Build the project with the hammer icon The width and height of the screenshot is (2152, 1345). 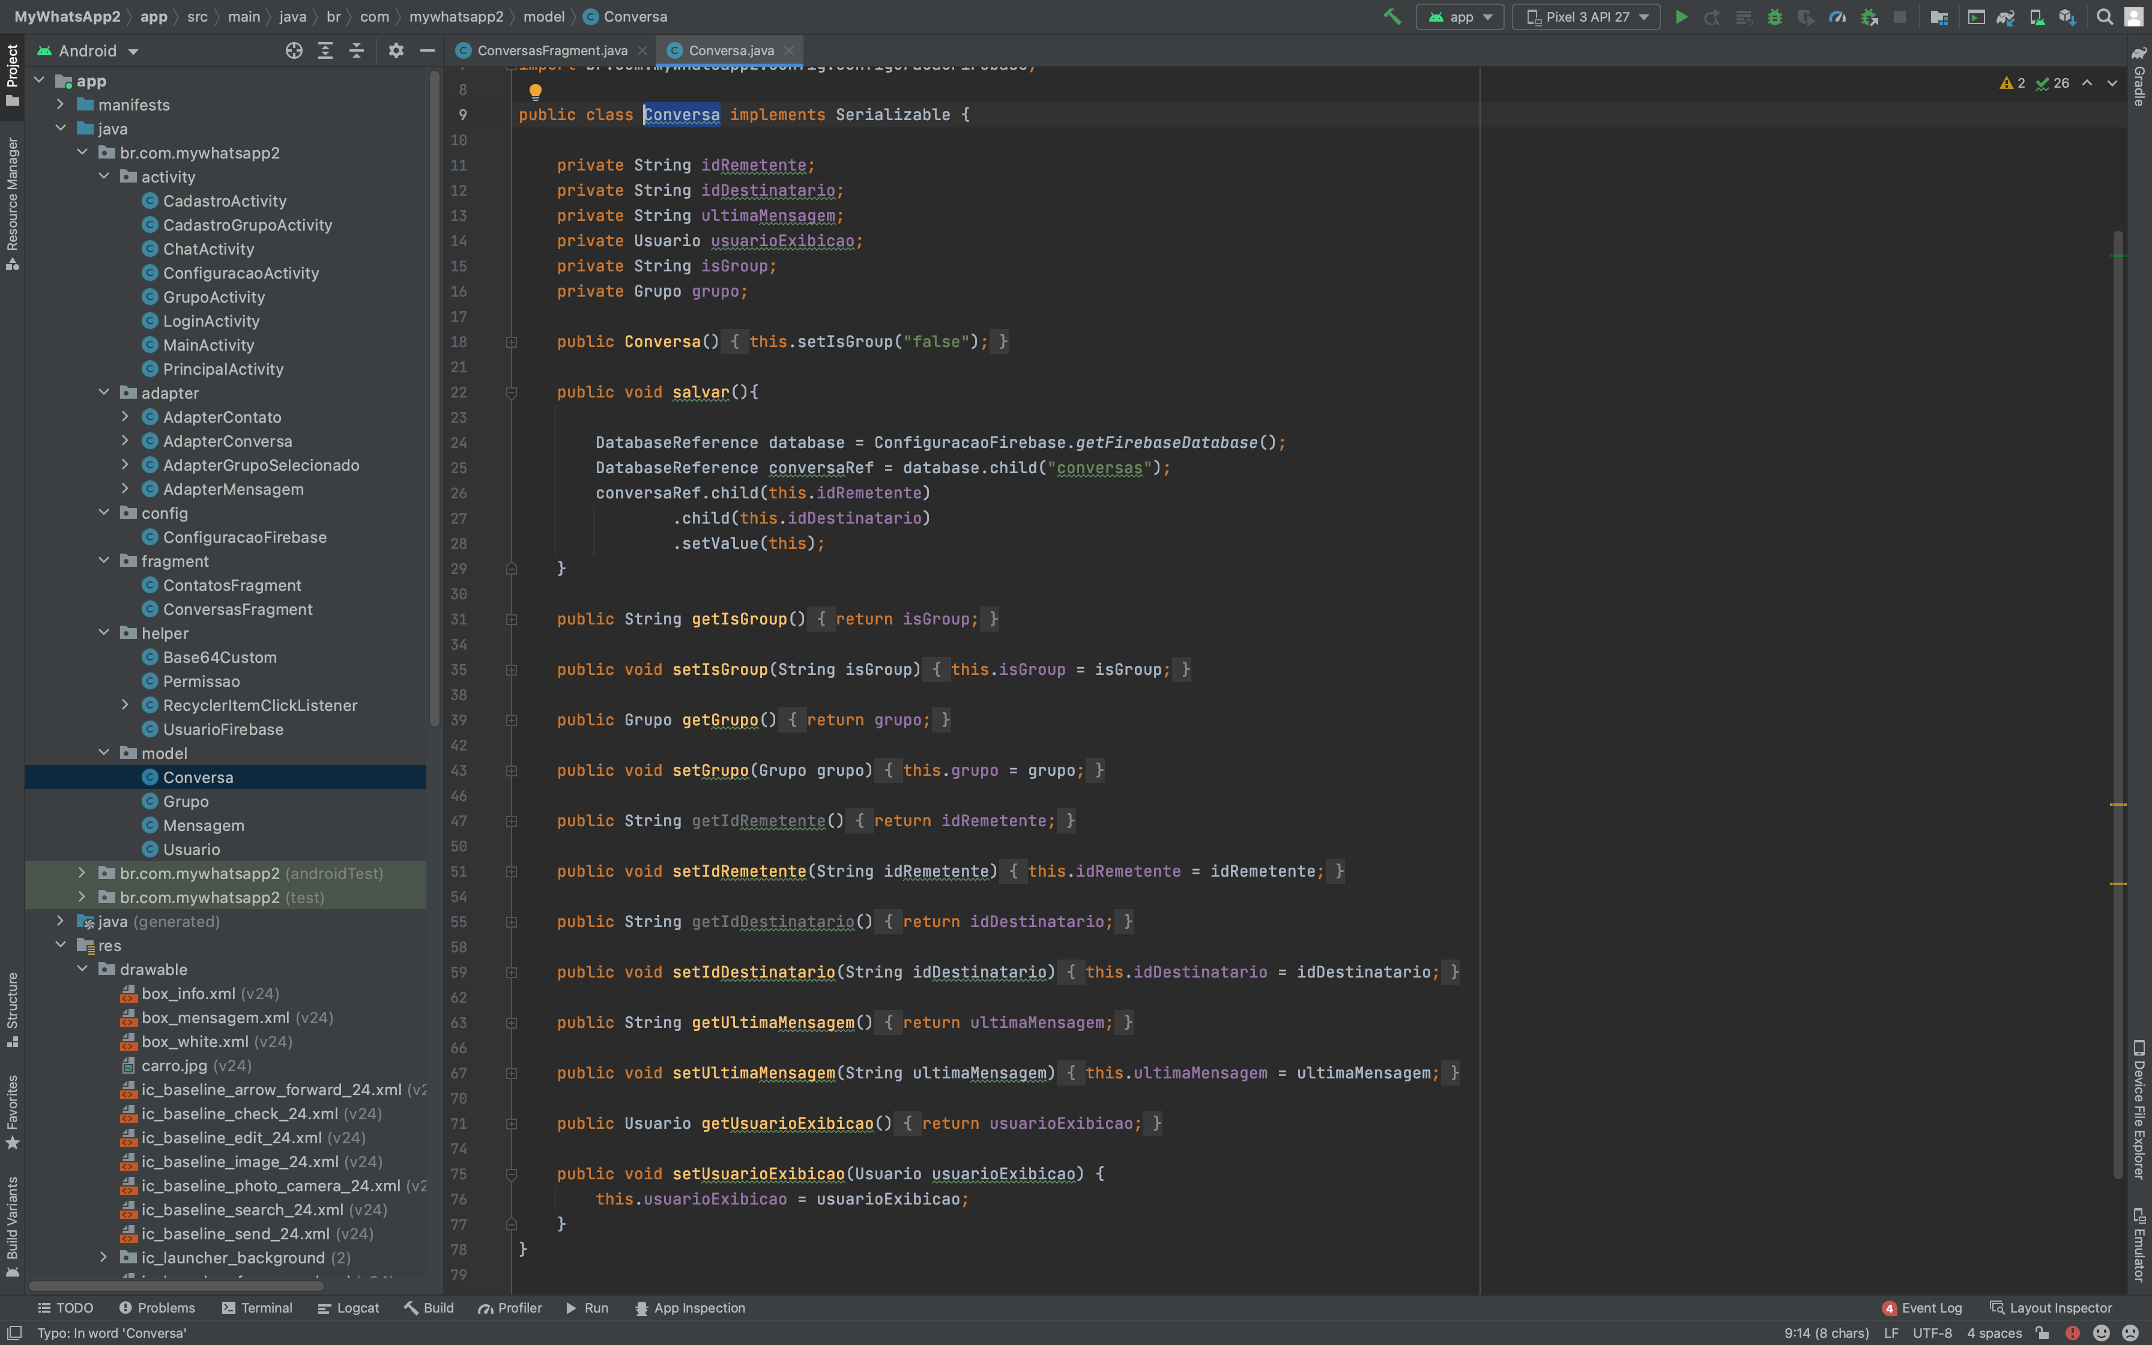tap(1392, 17)
